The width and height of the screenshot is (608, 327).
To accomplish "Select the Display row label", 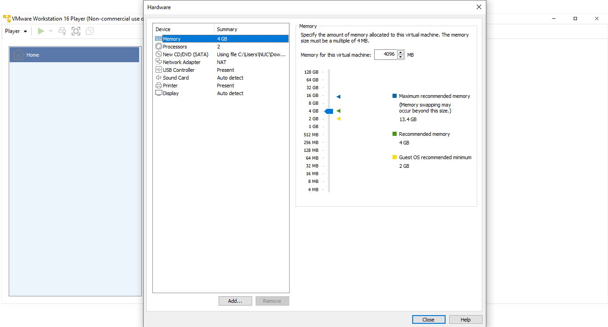I will pyautogui.click(x=171, y=93).
